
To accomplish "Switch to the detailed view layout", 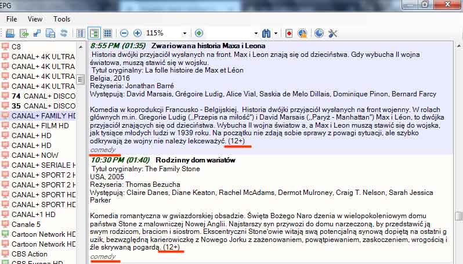I will point(93,33).
